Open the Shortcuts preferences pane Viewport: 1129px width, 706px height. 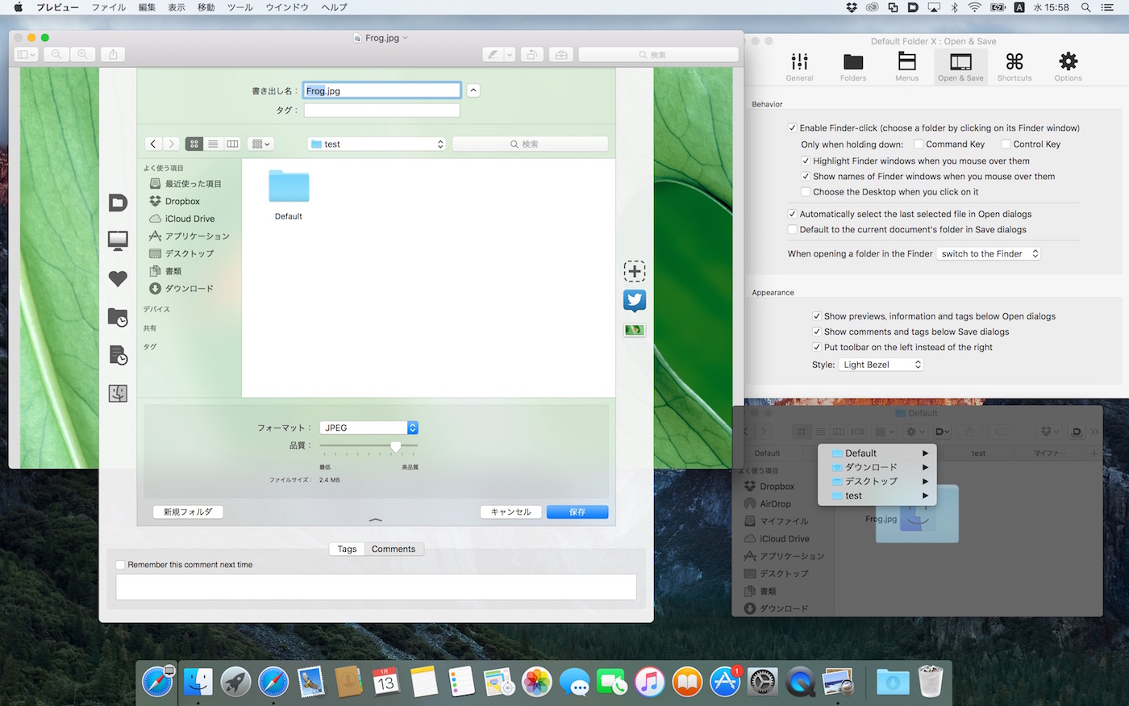click(1014, 66)
